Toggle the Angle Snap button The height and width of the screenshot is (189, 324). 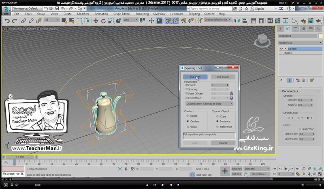click(176, 21)
